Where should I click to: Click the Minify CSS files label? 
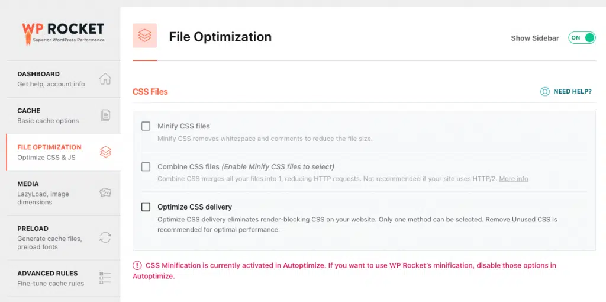[183, 126]
